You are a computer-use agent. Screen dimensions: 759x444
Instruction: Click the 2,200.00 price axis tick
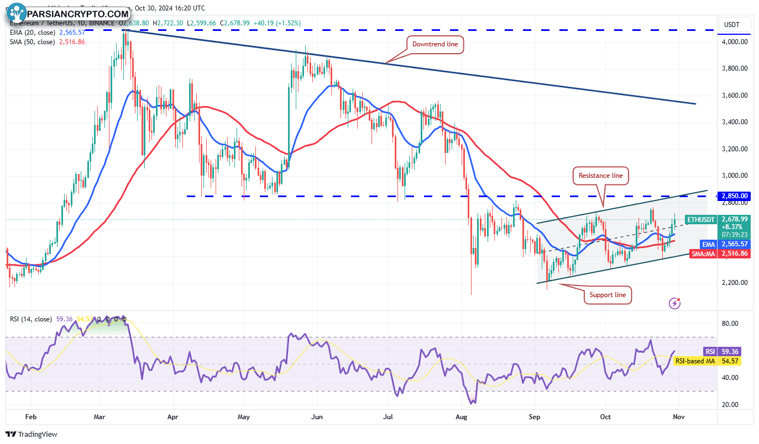click(735, 283)
